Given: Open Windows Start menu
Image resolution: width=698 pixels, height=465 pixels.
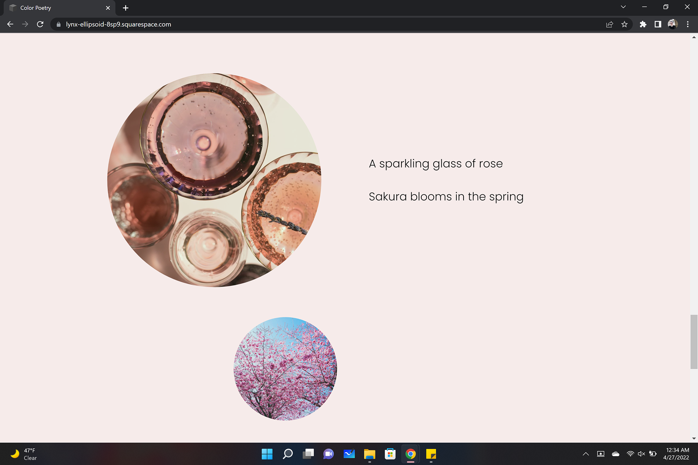Looking at the screenshot, I should coord(267,454).
